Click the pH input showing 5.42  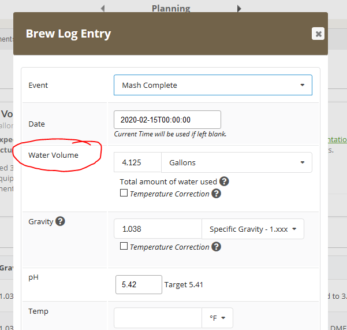pos(139,284)
